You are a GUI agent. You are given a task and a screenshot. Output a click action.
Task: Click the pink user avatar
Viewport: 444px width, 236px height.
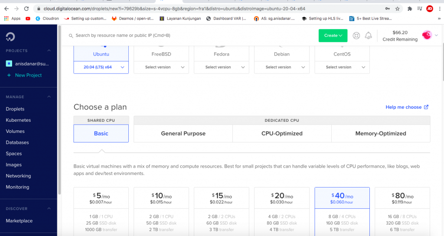click(427, 36)
